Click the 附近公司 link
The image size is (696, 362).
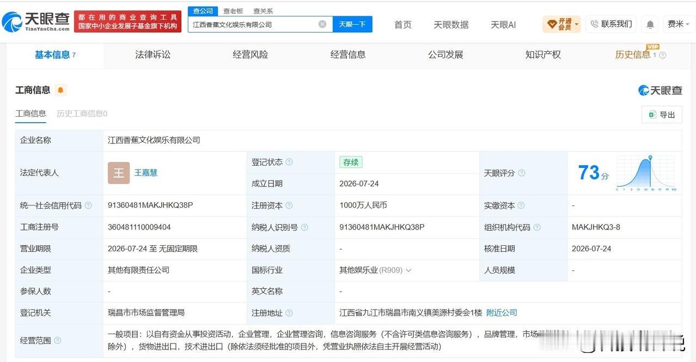pyautogui.click(x=502, y=313)
